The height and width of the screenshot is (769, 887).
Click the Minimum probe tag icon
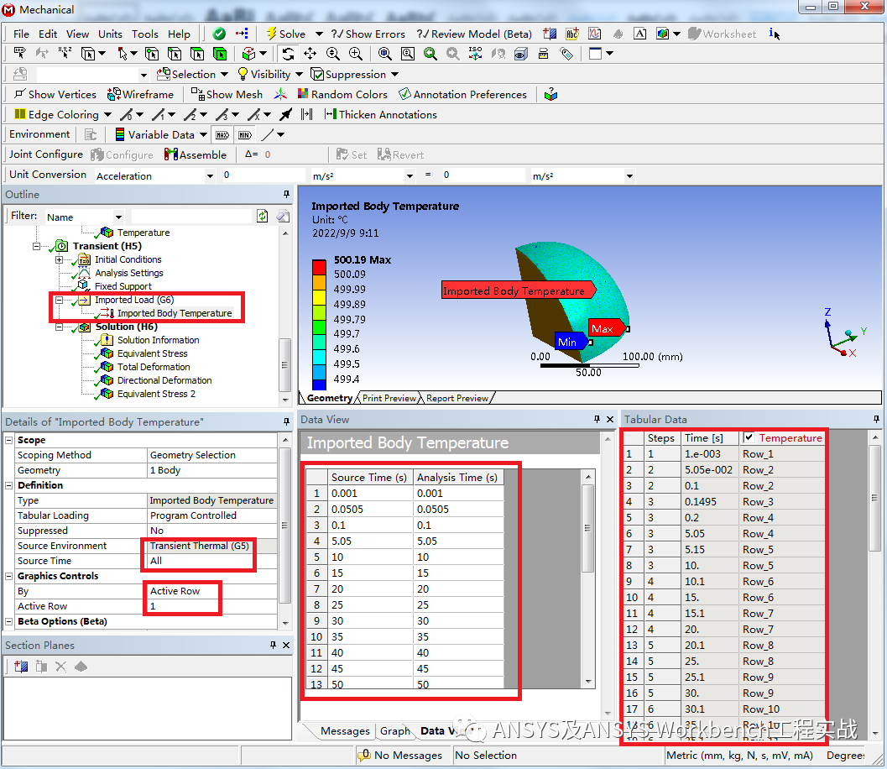click(244, 134)
